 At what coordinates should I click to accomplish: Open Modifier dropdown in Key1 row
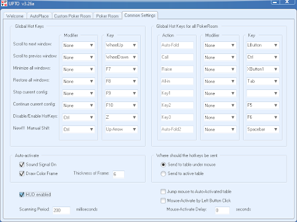coord(220,93)
